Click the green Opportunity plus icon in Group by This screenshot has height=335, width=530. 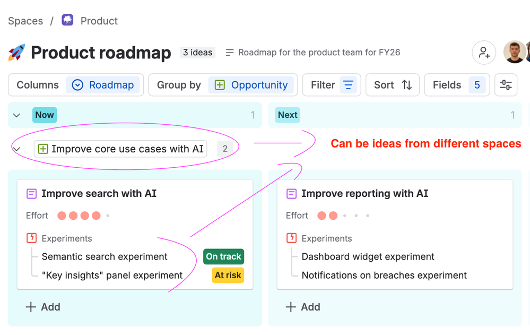220,85
